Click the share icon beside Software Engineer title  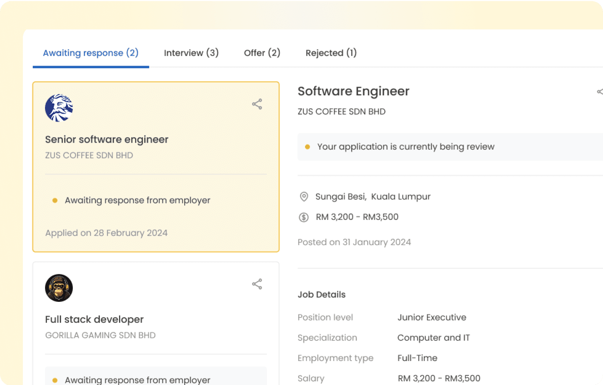coord(600,92)
